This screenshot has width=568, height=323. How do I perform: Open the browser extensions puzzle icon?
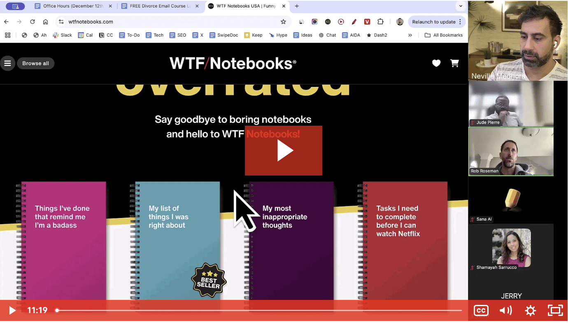click(380, 22)
